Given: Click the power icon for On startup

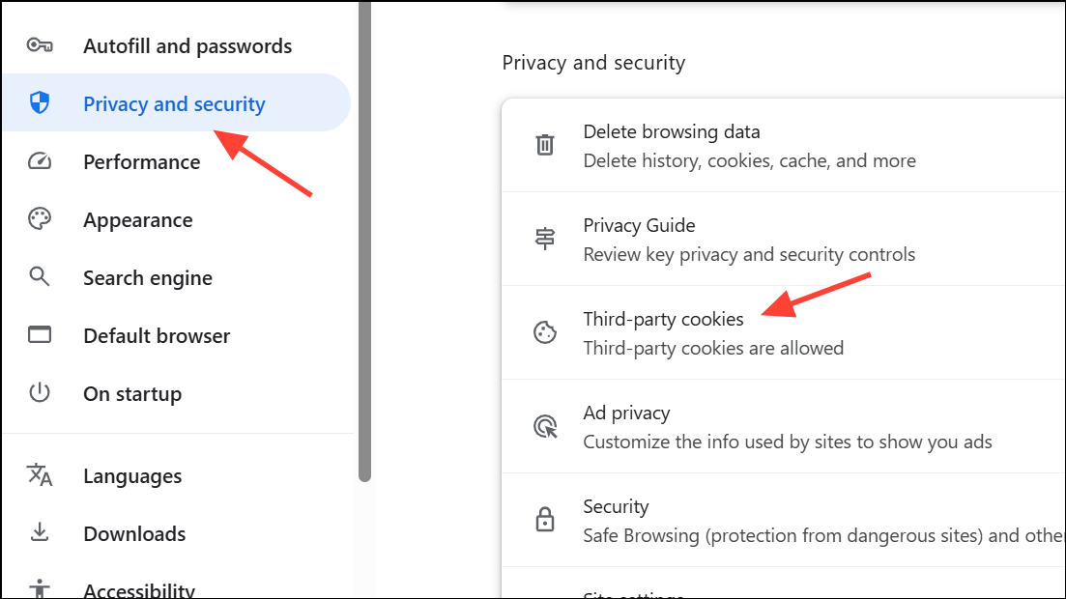Looking at the screenshot, I should [40, 393].
